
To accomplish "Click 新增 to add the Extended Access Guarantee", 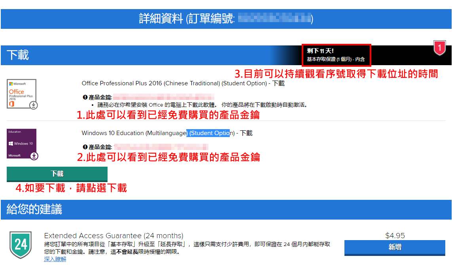I will pos(395,248).
